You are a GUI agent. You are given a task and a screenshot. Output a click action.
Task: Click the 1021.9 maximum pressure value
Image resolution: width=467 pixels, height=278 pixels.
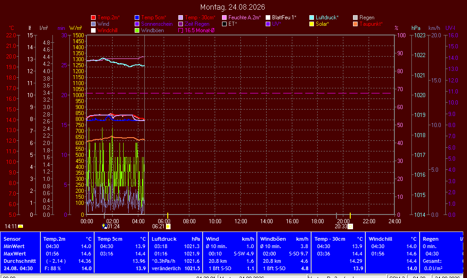192,254
